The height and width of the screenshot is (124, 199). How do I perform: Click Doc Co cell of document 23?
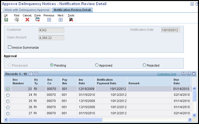53,89
